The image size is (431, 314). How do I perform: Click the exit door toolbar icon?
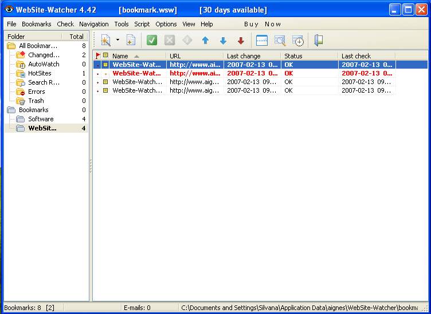click(x=319, y=40)
